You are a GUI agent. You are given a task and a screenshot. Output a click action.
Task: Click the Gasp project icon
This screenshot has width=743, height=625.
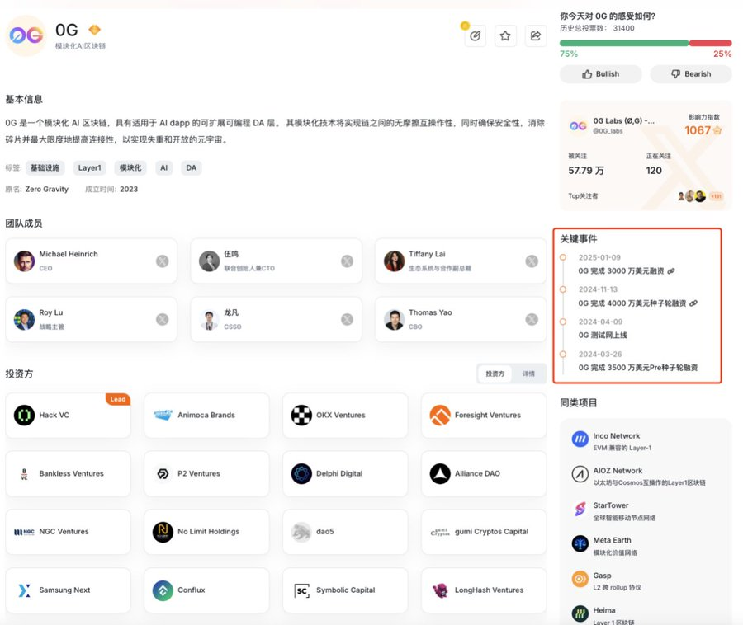[x=580, y=579]
